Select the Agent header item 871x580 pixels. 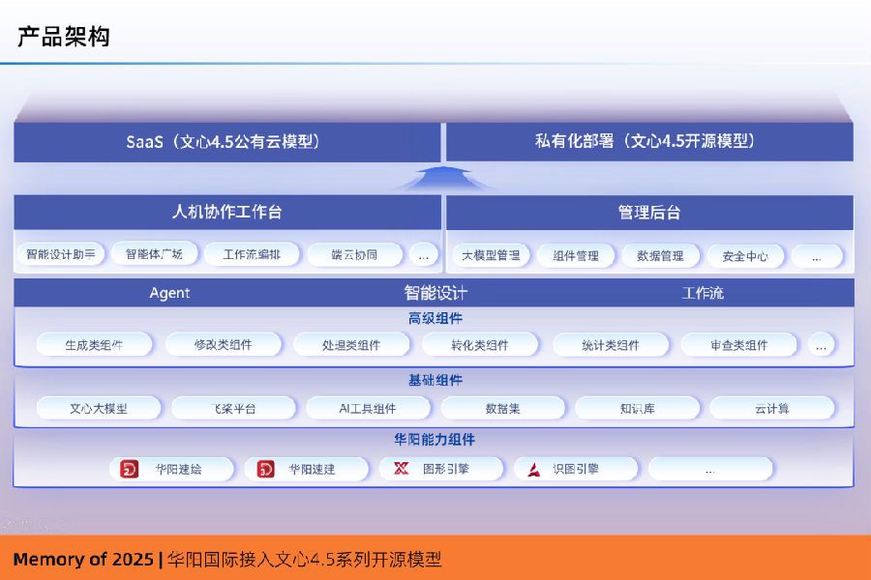pyautogui.click(x=169, y=293)
